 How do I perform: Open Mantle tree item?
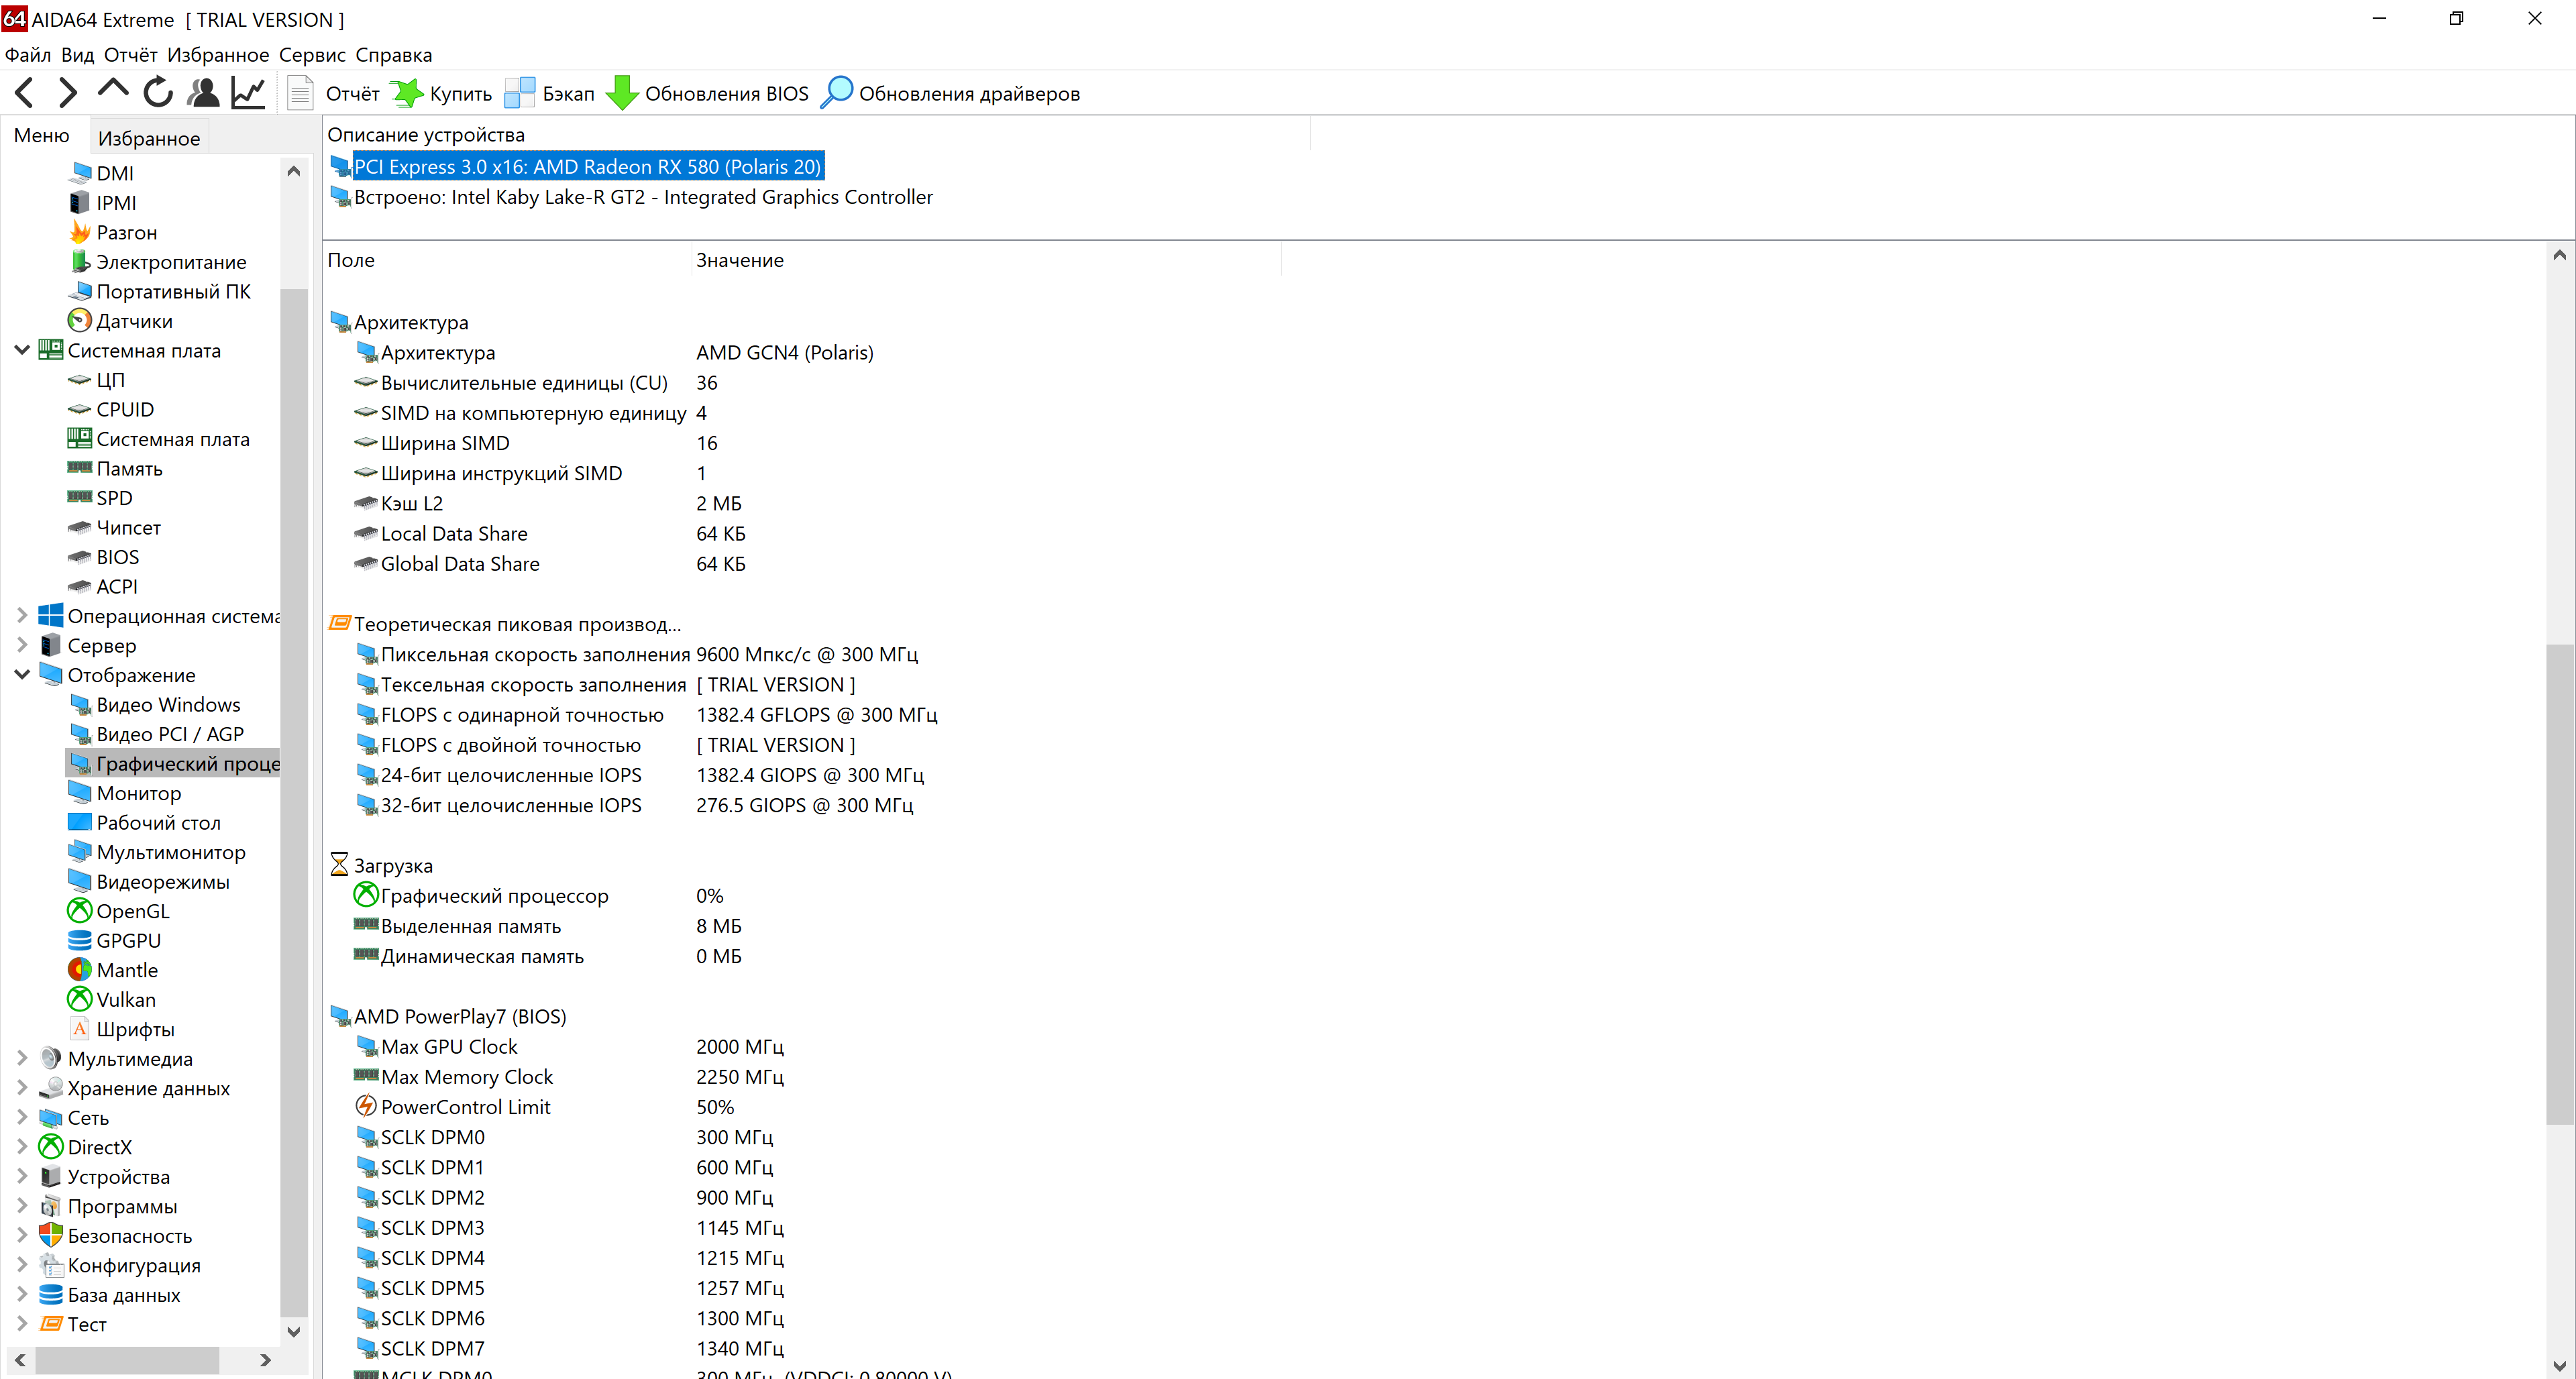tap(113, 970)
